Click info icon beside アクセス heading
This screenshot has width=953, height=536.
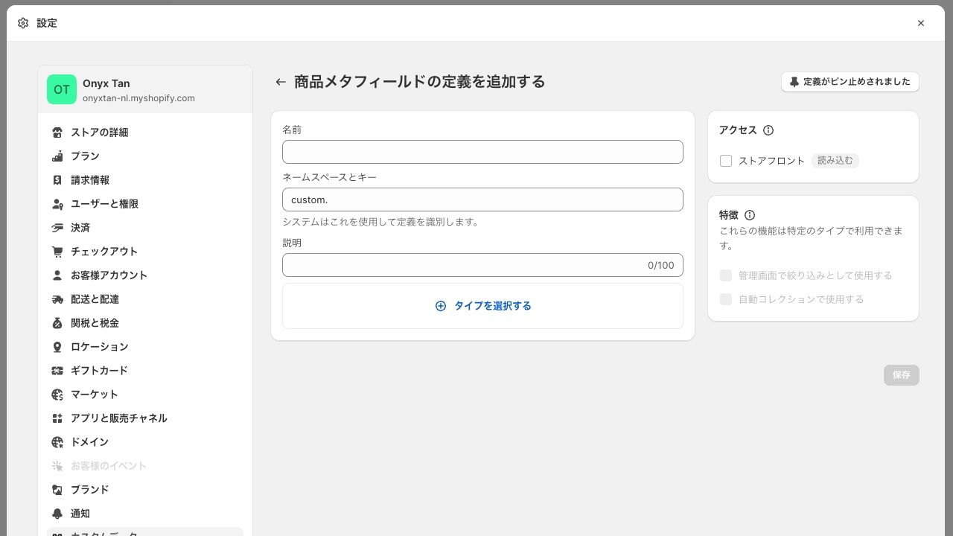point(768,130)
